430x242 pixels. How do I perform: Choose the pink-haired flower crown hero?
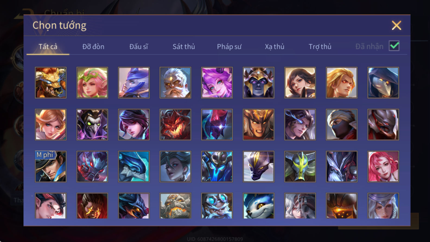(x=92, y=82)
